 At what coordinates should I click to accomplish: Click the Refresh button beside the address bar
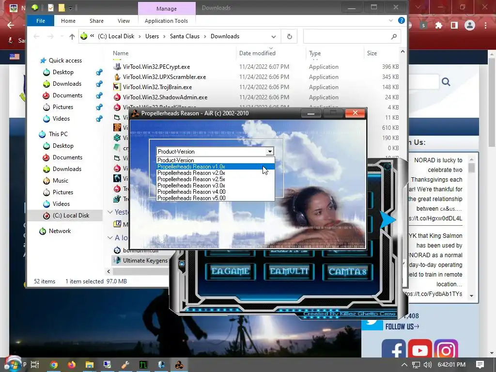[290, 36]
